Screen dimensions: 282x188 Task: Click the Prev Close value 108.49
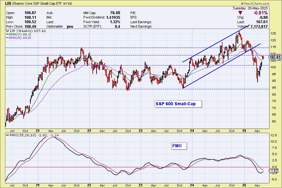click(x=30, y=26)
